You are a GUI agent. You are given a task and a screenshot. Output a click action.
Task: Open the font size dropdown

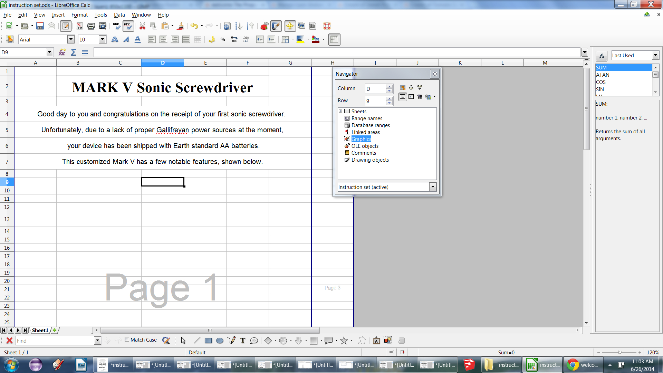[x=102, y=39]
